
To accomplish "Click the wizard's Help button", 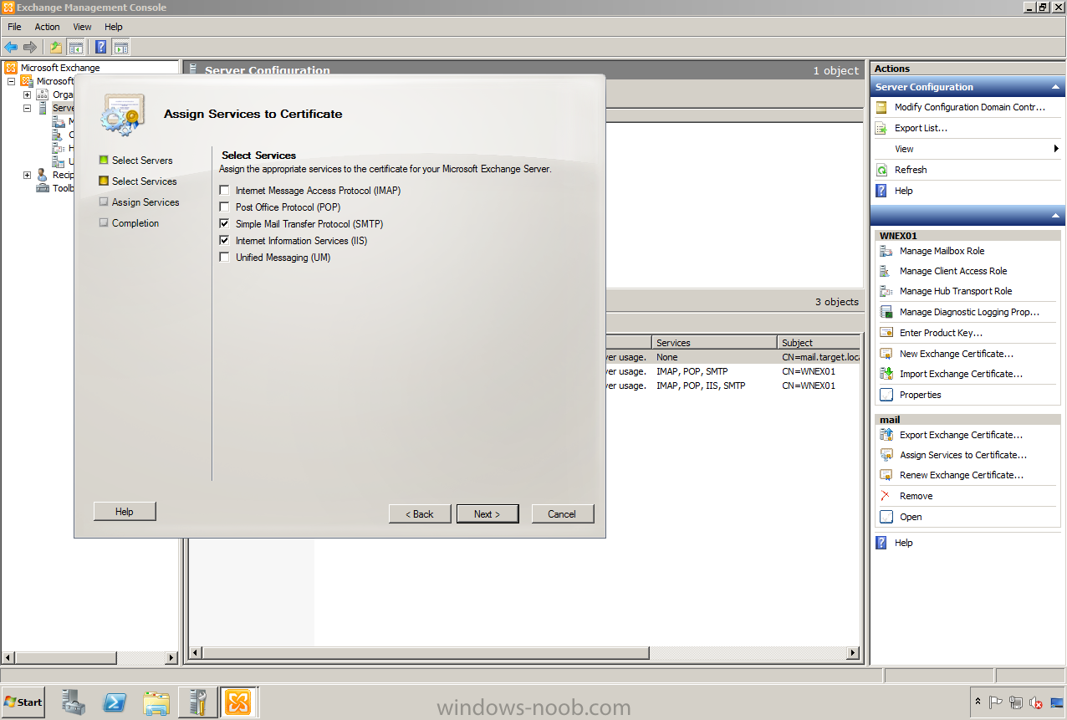I will [125, 511].
